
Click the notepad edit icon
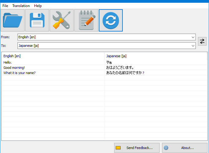point(86,20)
